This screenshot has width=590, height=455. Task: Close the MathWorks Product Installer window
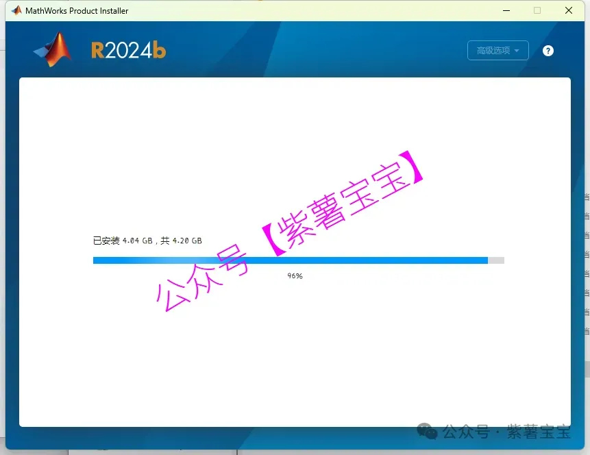[569, 10]
